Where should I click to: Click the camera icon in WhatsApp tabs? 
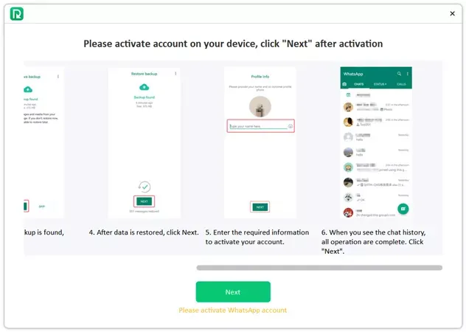[344, 84]
